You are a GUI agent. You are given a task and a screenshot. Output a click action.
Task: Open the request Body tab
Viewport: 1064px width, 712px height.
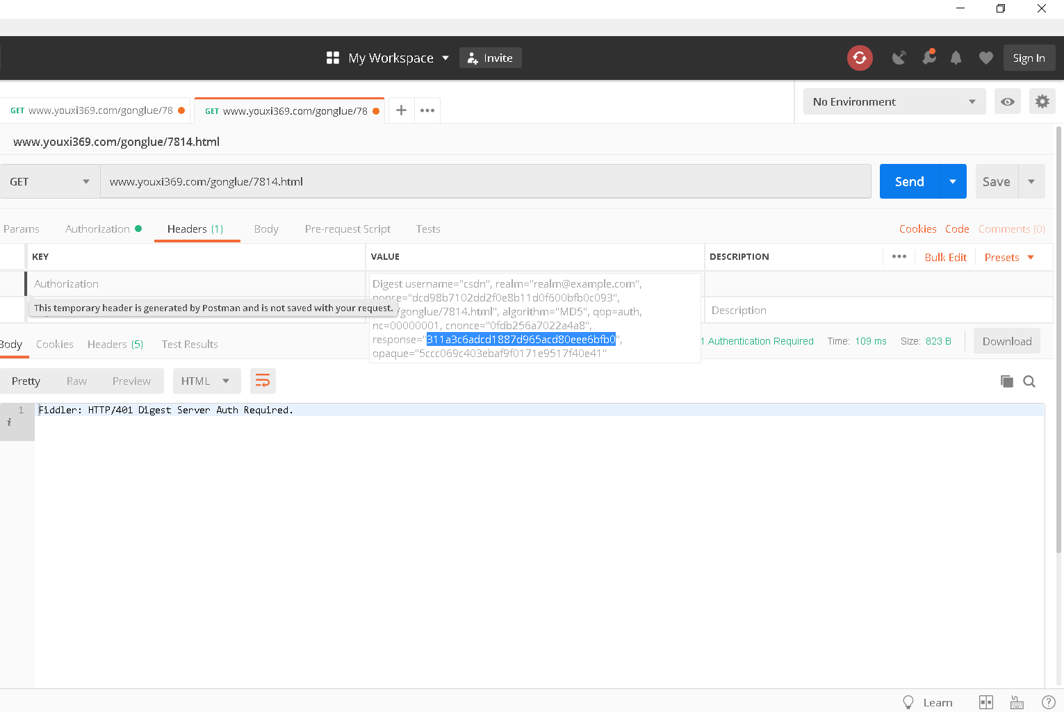coord(266,229)
